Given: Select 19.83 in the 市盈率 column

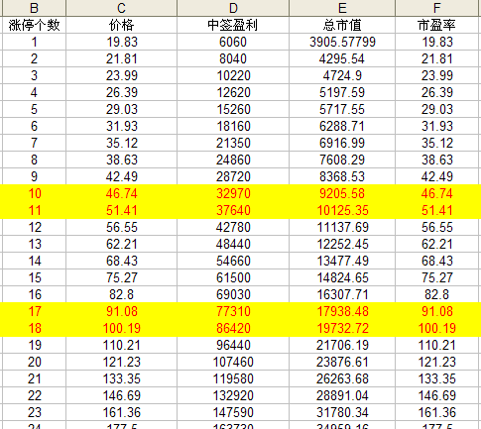Looking at the screenshot, I should coord(437,42).
